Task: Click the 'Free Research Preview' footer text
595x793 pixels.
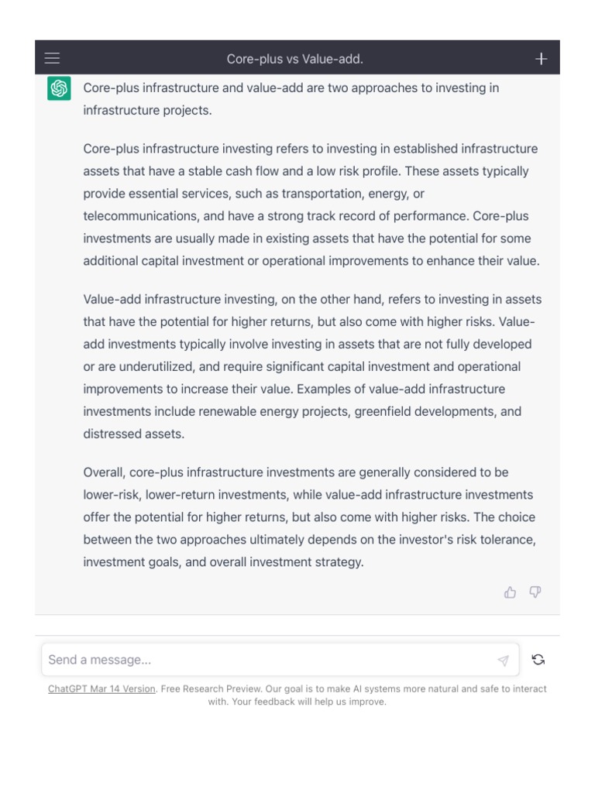Action: [x=209, y=688]
